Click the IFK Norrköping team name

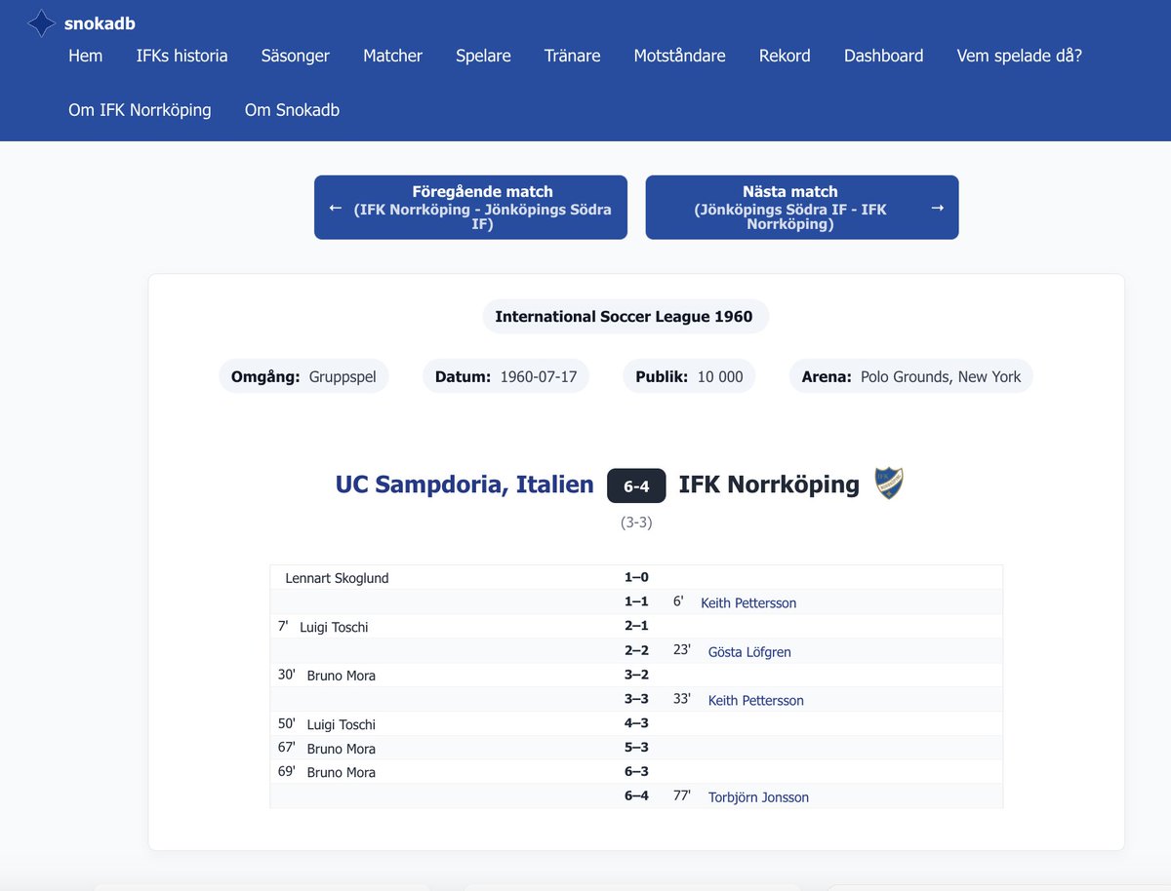[769, 484]
